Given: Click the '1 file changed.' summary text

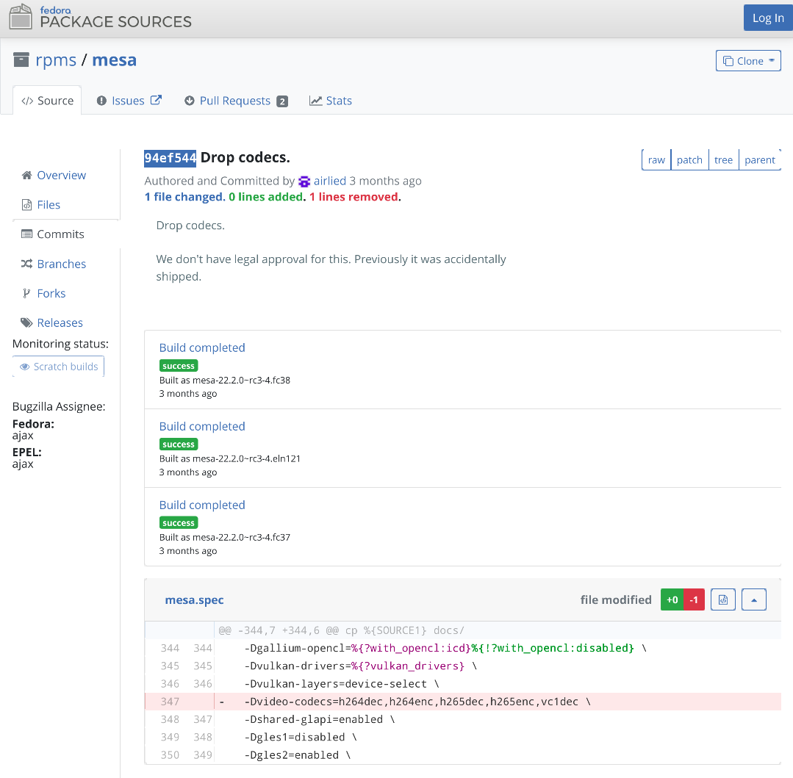Looking at the screenshot, I should point(184,197).
